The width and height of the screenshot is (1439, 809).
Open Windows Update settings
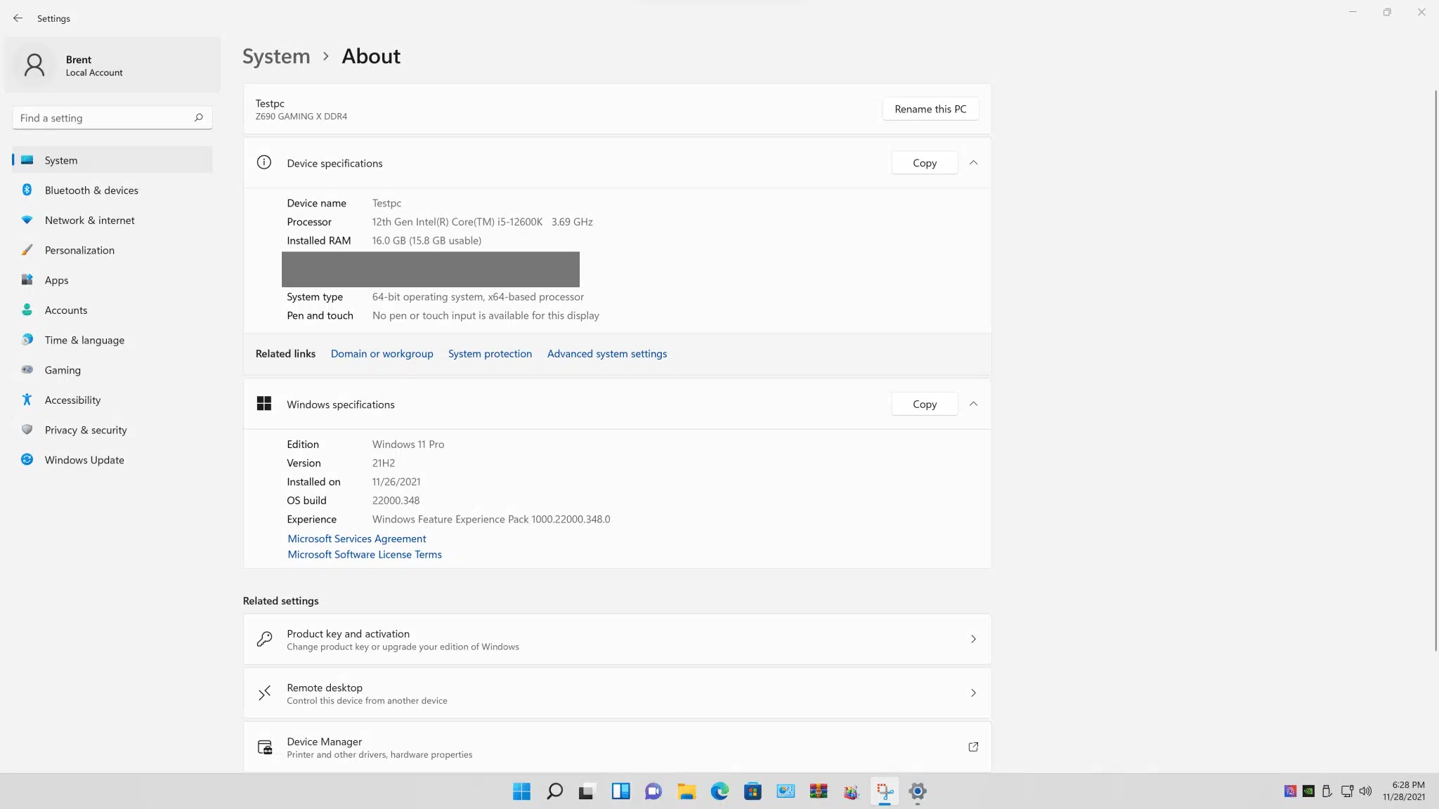(112, 460)
